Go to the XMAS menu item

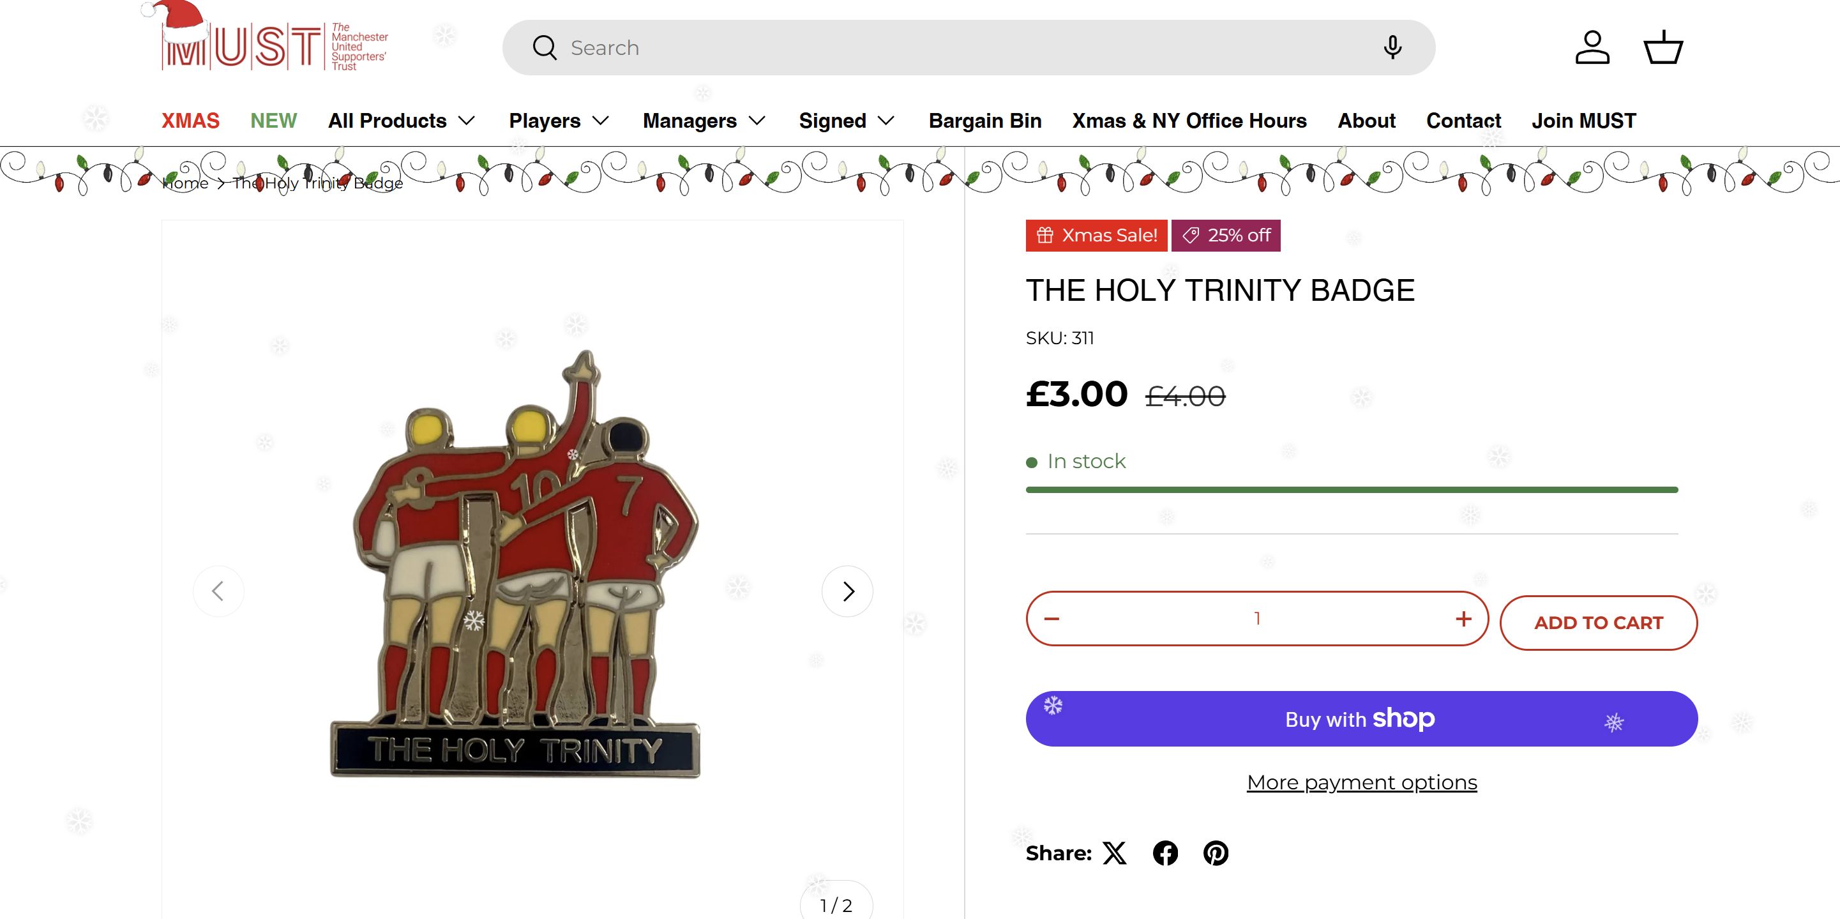(x=190, y=121)
